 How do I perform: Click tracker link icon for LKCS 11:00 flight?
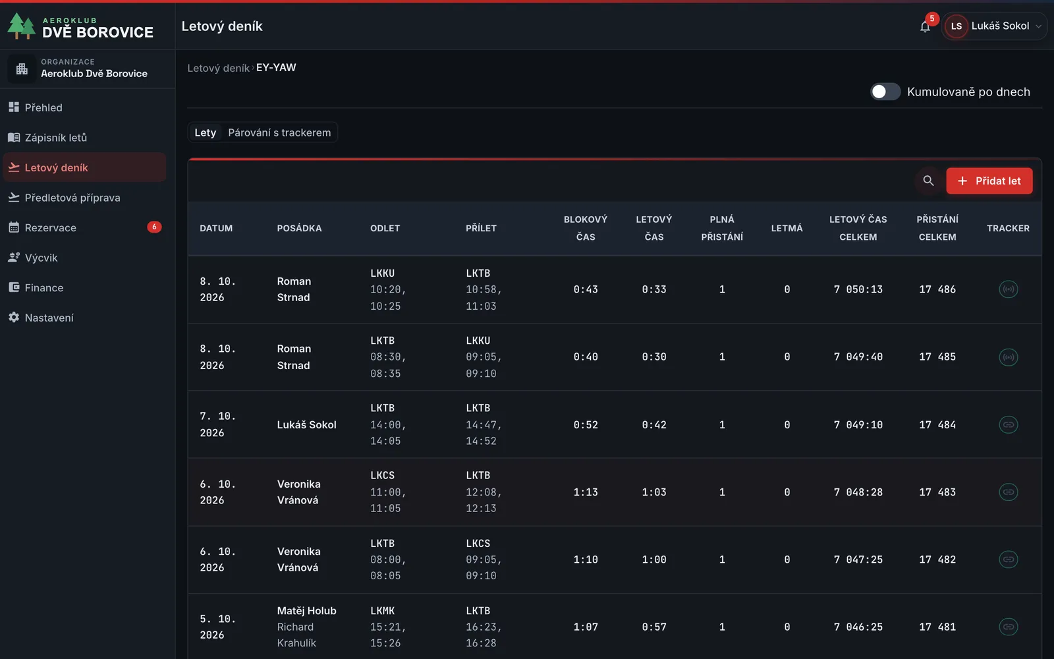click(x=1008, y=492)
